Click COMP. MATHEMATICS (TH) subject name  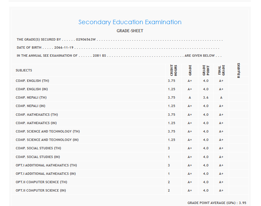tap(37, 115)
